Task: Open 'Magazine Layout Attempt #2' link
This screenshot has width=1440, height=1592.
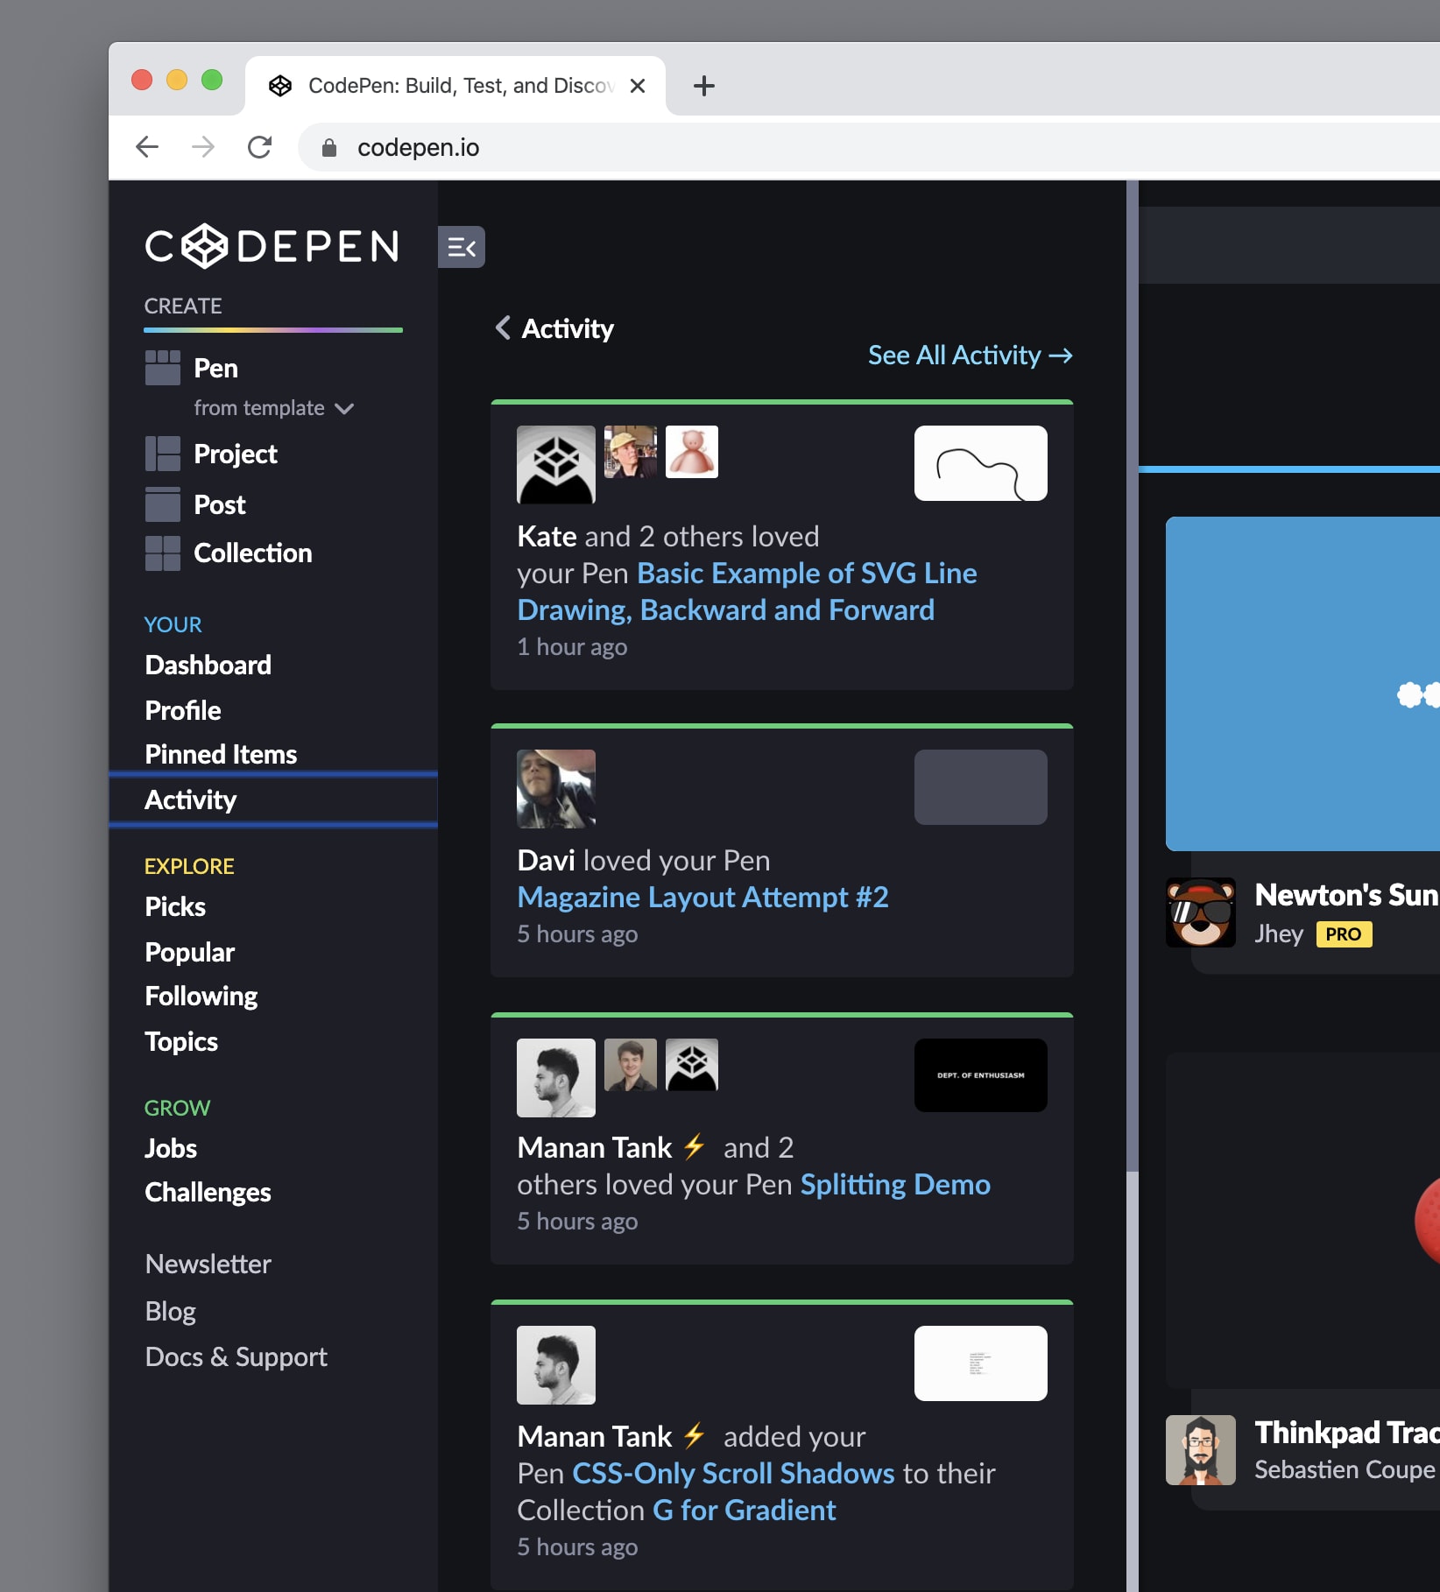Action: (703, 898)
